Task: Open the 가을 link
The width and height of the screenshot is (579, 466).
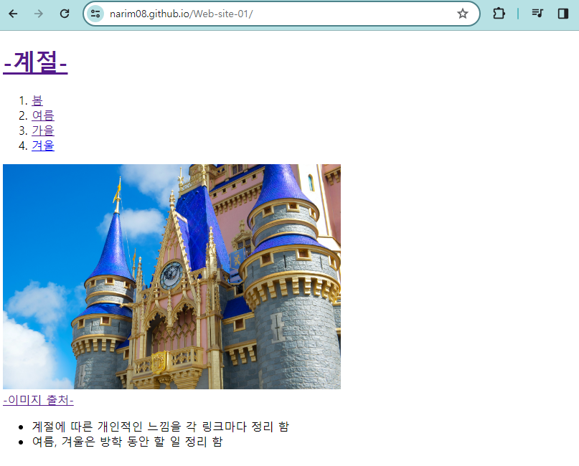Action: point(43,130)
